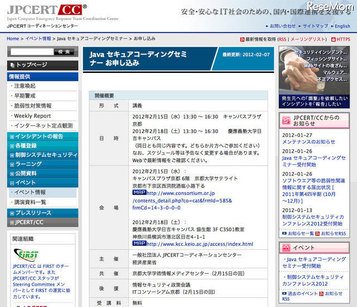The image size is (357, 307).
Task: Expand the 制御システムセキュリティ sidebar section
Action: 12,155
